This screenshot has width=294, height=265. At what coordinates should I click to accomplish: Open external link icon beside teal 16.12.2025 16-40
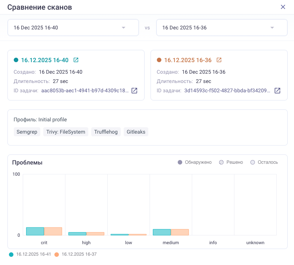pyautogui.click(x=76, y=60)
